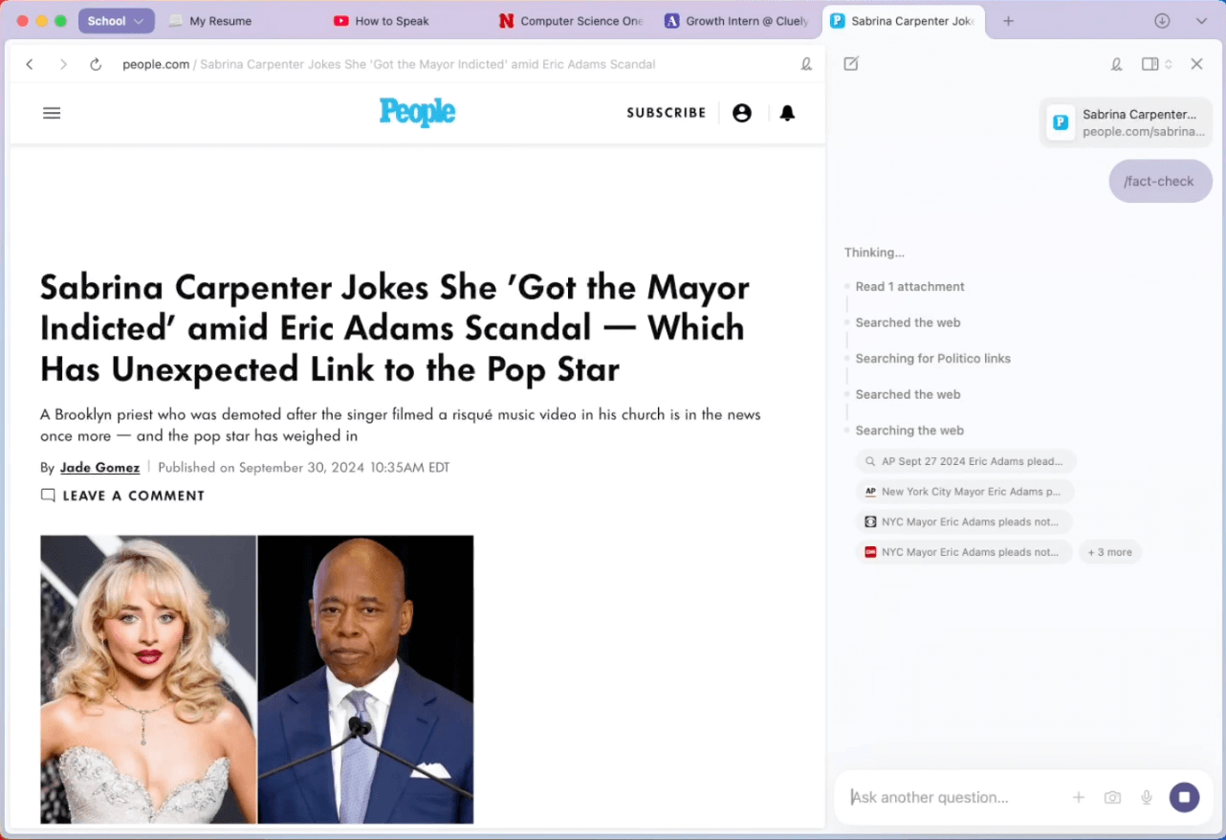Viewport: 1226px width, 840px height.
Task: Open the downloads icon in tab bar
Action: 1162,21
